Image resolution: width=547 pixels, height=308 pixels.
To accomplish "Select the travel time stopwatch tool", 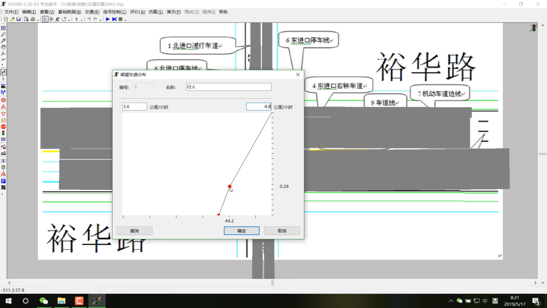I will point(3,167).
